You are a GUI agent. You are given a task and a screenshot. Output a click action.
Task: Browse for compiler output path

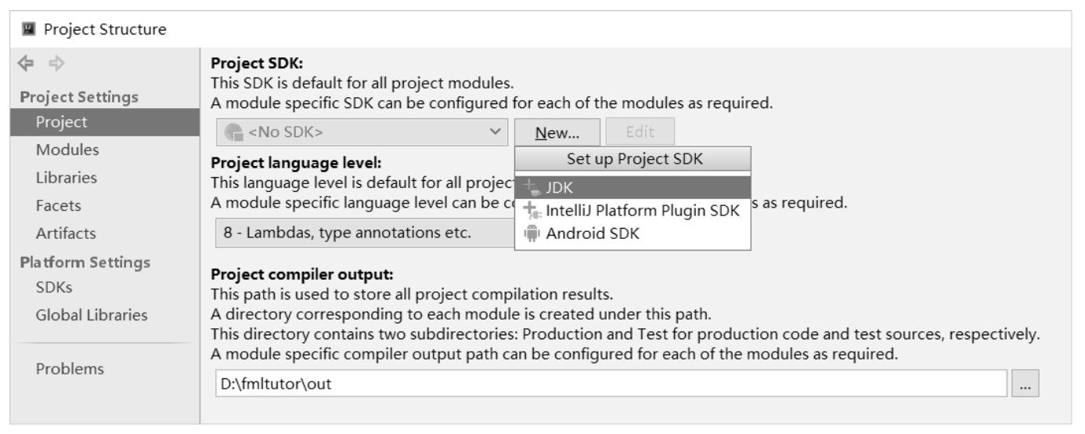click(x=1025, y=385)
